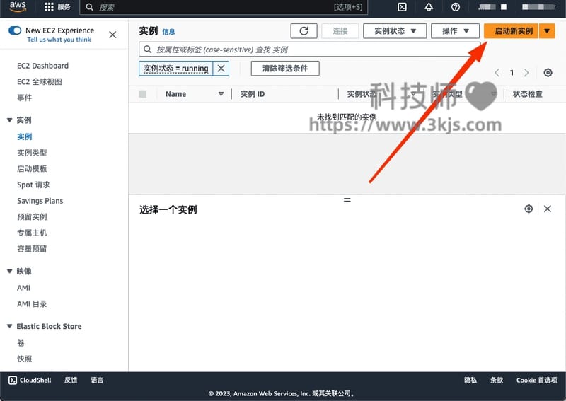
Task: Open EC2 全球视图 in sidebar
Action: coord(40,81)
